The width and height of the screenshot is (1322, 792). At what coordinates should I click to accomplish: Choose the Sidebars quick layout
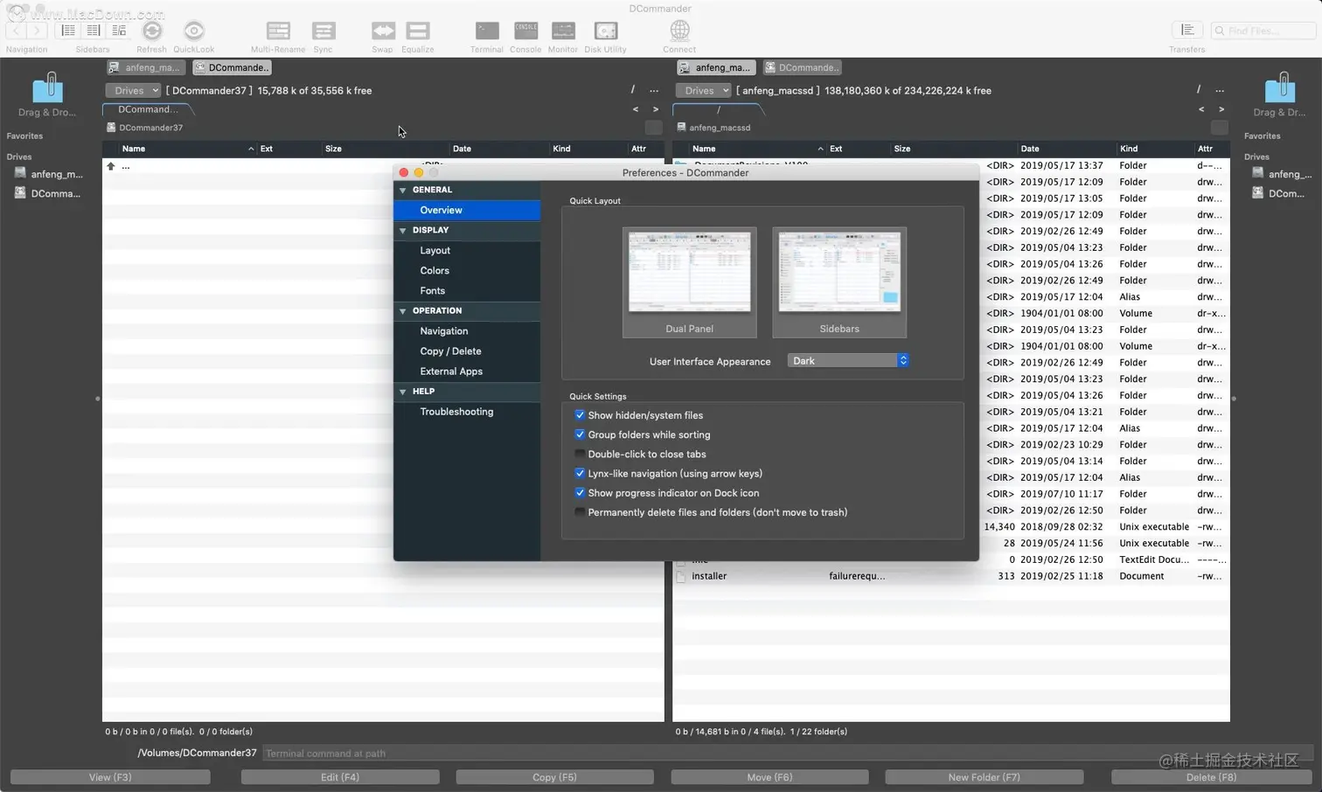point(839,282)
